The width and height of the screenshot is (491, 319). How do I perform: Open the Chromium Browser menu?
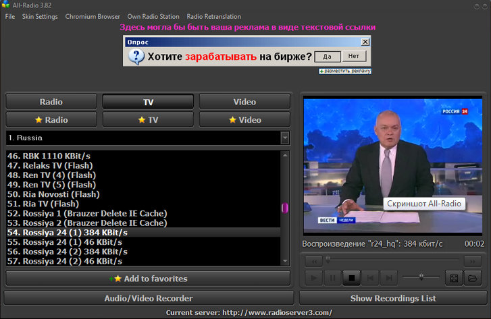pos(93,17)
